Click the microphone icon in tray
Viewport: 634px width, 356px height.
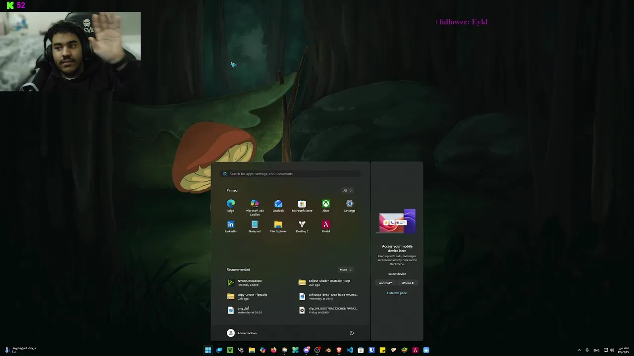tap(587, 350)
